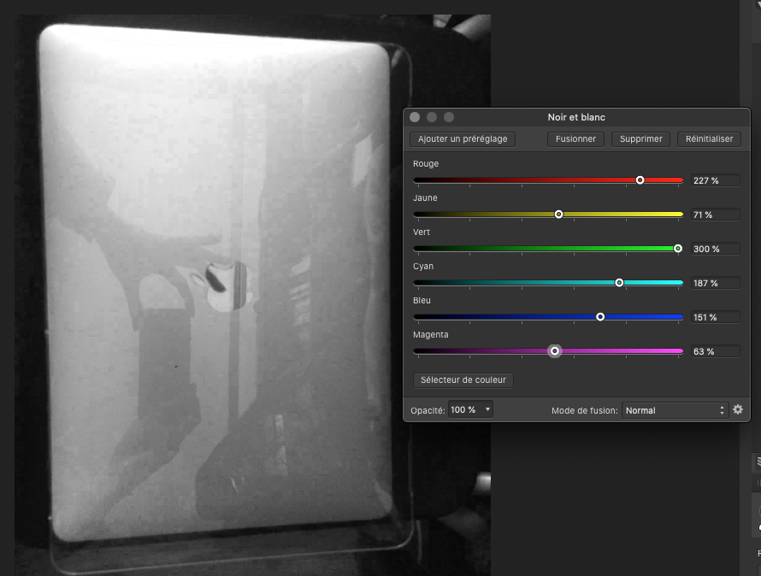Image resolution: width=761 pixels, height=576 pixels.
Task: Edit the Magenta 63 % value field
Action: [x=716, y=351]
